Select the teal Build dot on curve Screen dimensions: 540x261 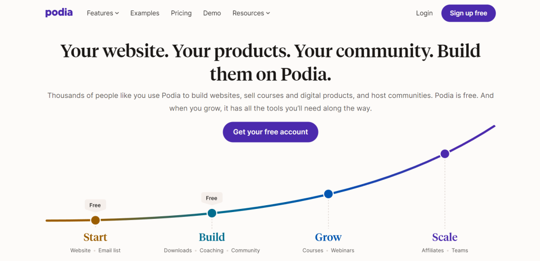click(x=212, y=213)
